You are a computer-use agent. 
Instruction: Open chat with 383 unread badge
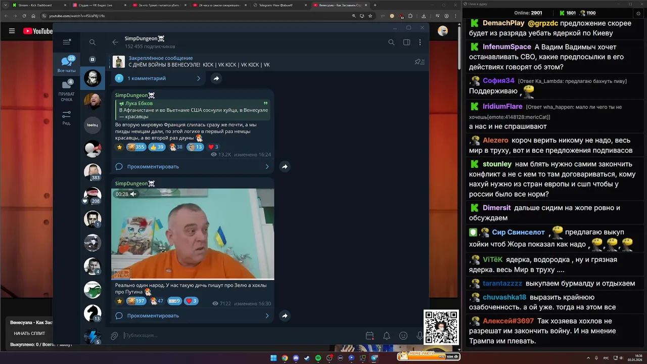click(93, 172)
